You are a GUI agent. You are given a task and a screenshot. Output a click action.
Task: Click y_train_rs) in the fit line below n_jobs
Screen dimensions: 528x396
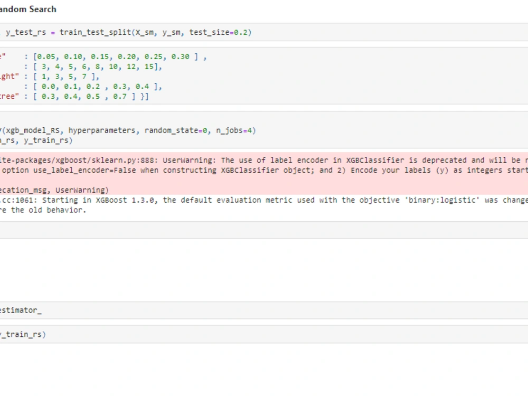(48, 140)
